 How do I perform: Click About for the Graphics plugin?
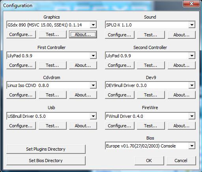coord(83,34)
